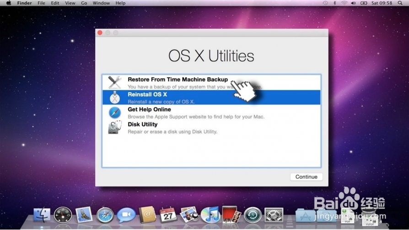409x230 pixels.
Task: Open Finder from the Dock
Action: 42,215
